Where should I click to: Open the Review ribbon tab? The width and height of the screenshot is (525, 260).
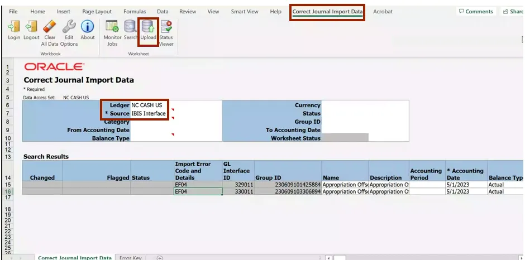coord(188,11)
